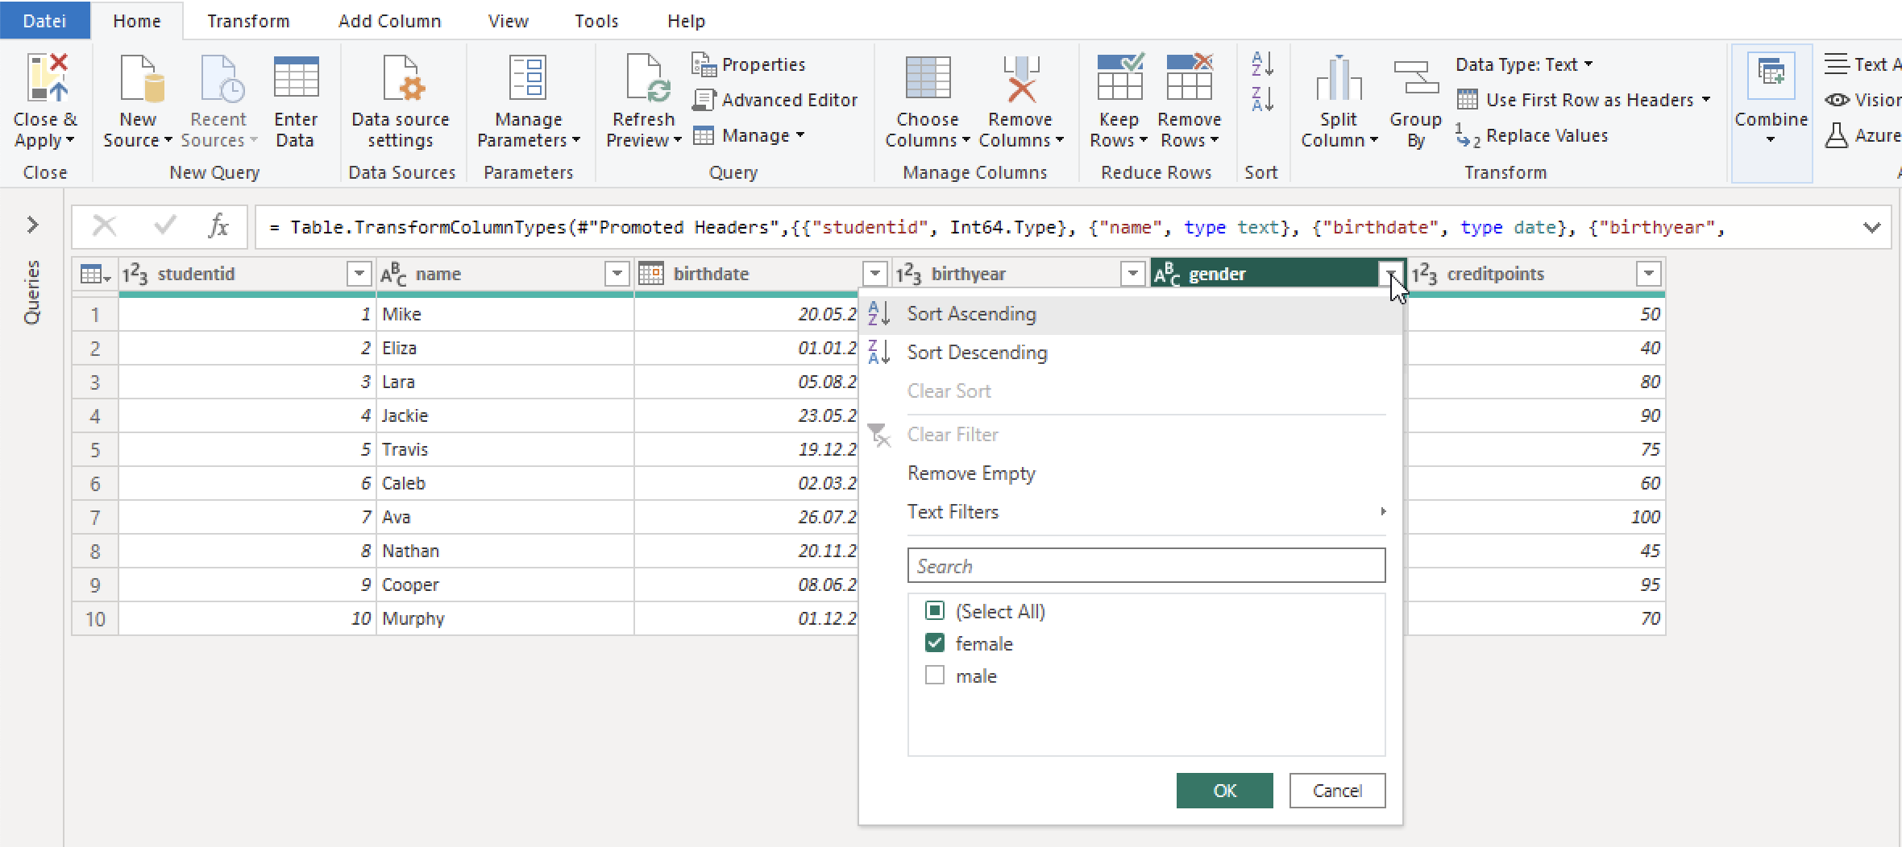Check the male filter value
The width and height of the screenshot is (1902, 847).
coord(935,676)
